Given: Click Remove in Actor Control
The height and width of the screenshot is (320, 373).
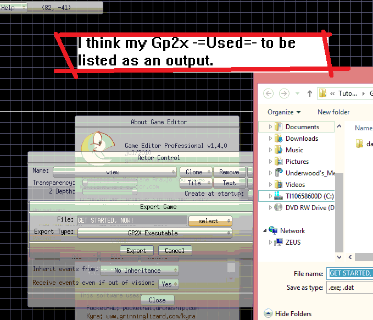Looking at the screenshot, I should pos(229,172).
